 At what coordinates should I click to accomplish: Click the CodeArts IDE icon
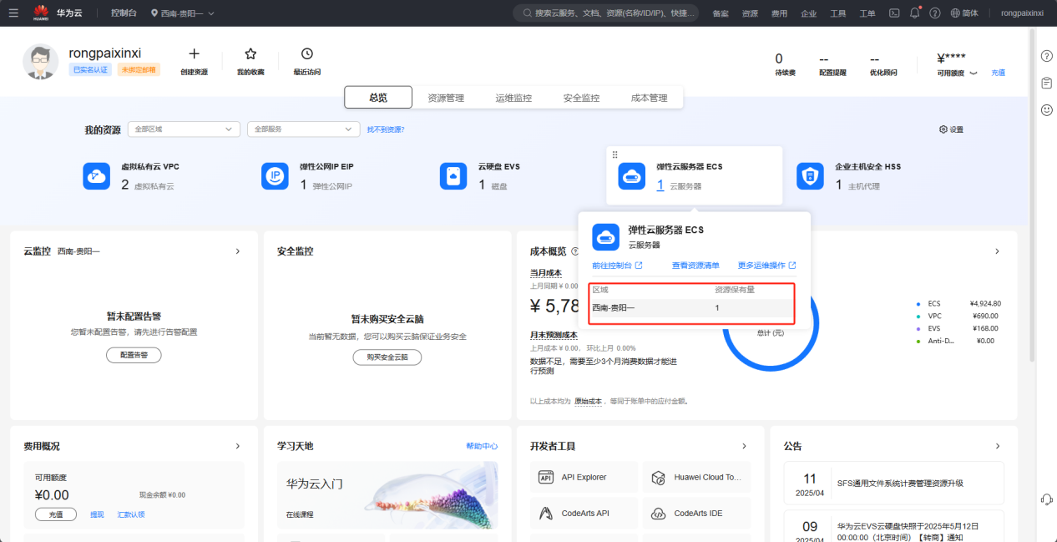pos(658,513)
